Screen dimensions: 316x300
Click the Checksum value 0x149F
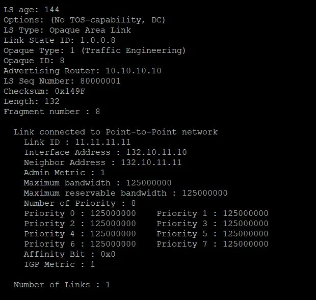[70, 91]
